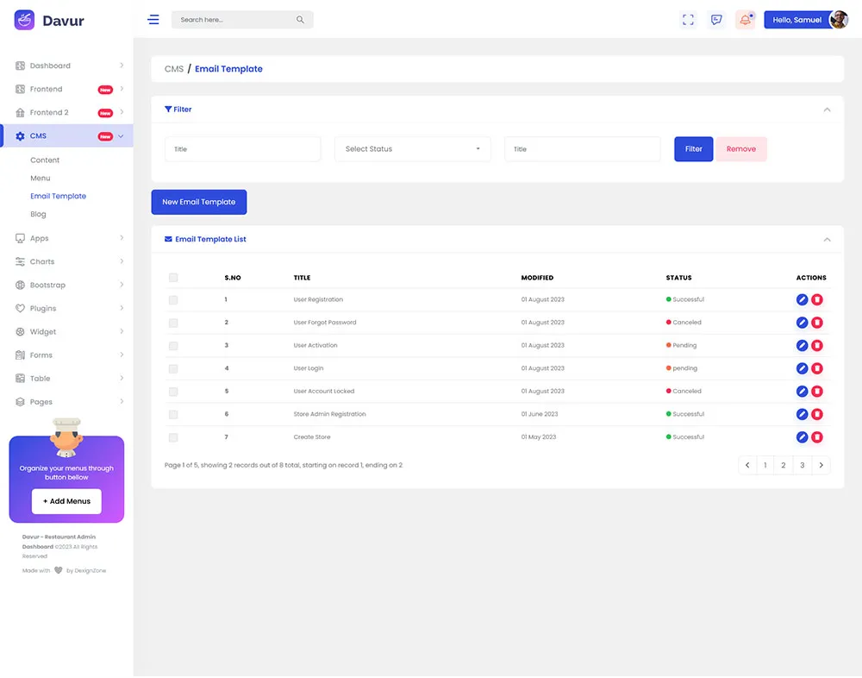This screenshot has height=678, width=862.
Task: Click the blue Filter button
Action: click(693, 149)
